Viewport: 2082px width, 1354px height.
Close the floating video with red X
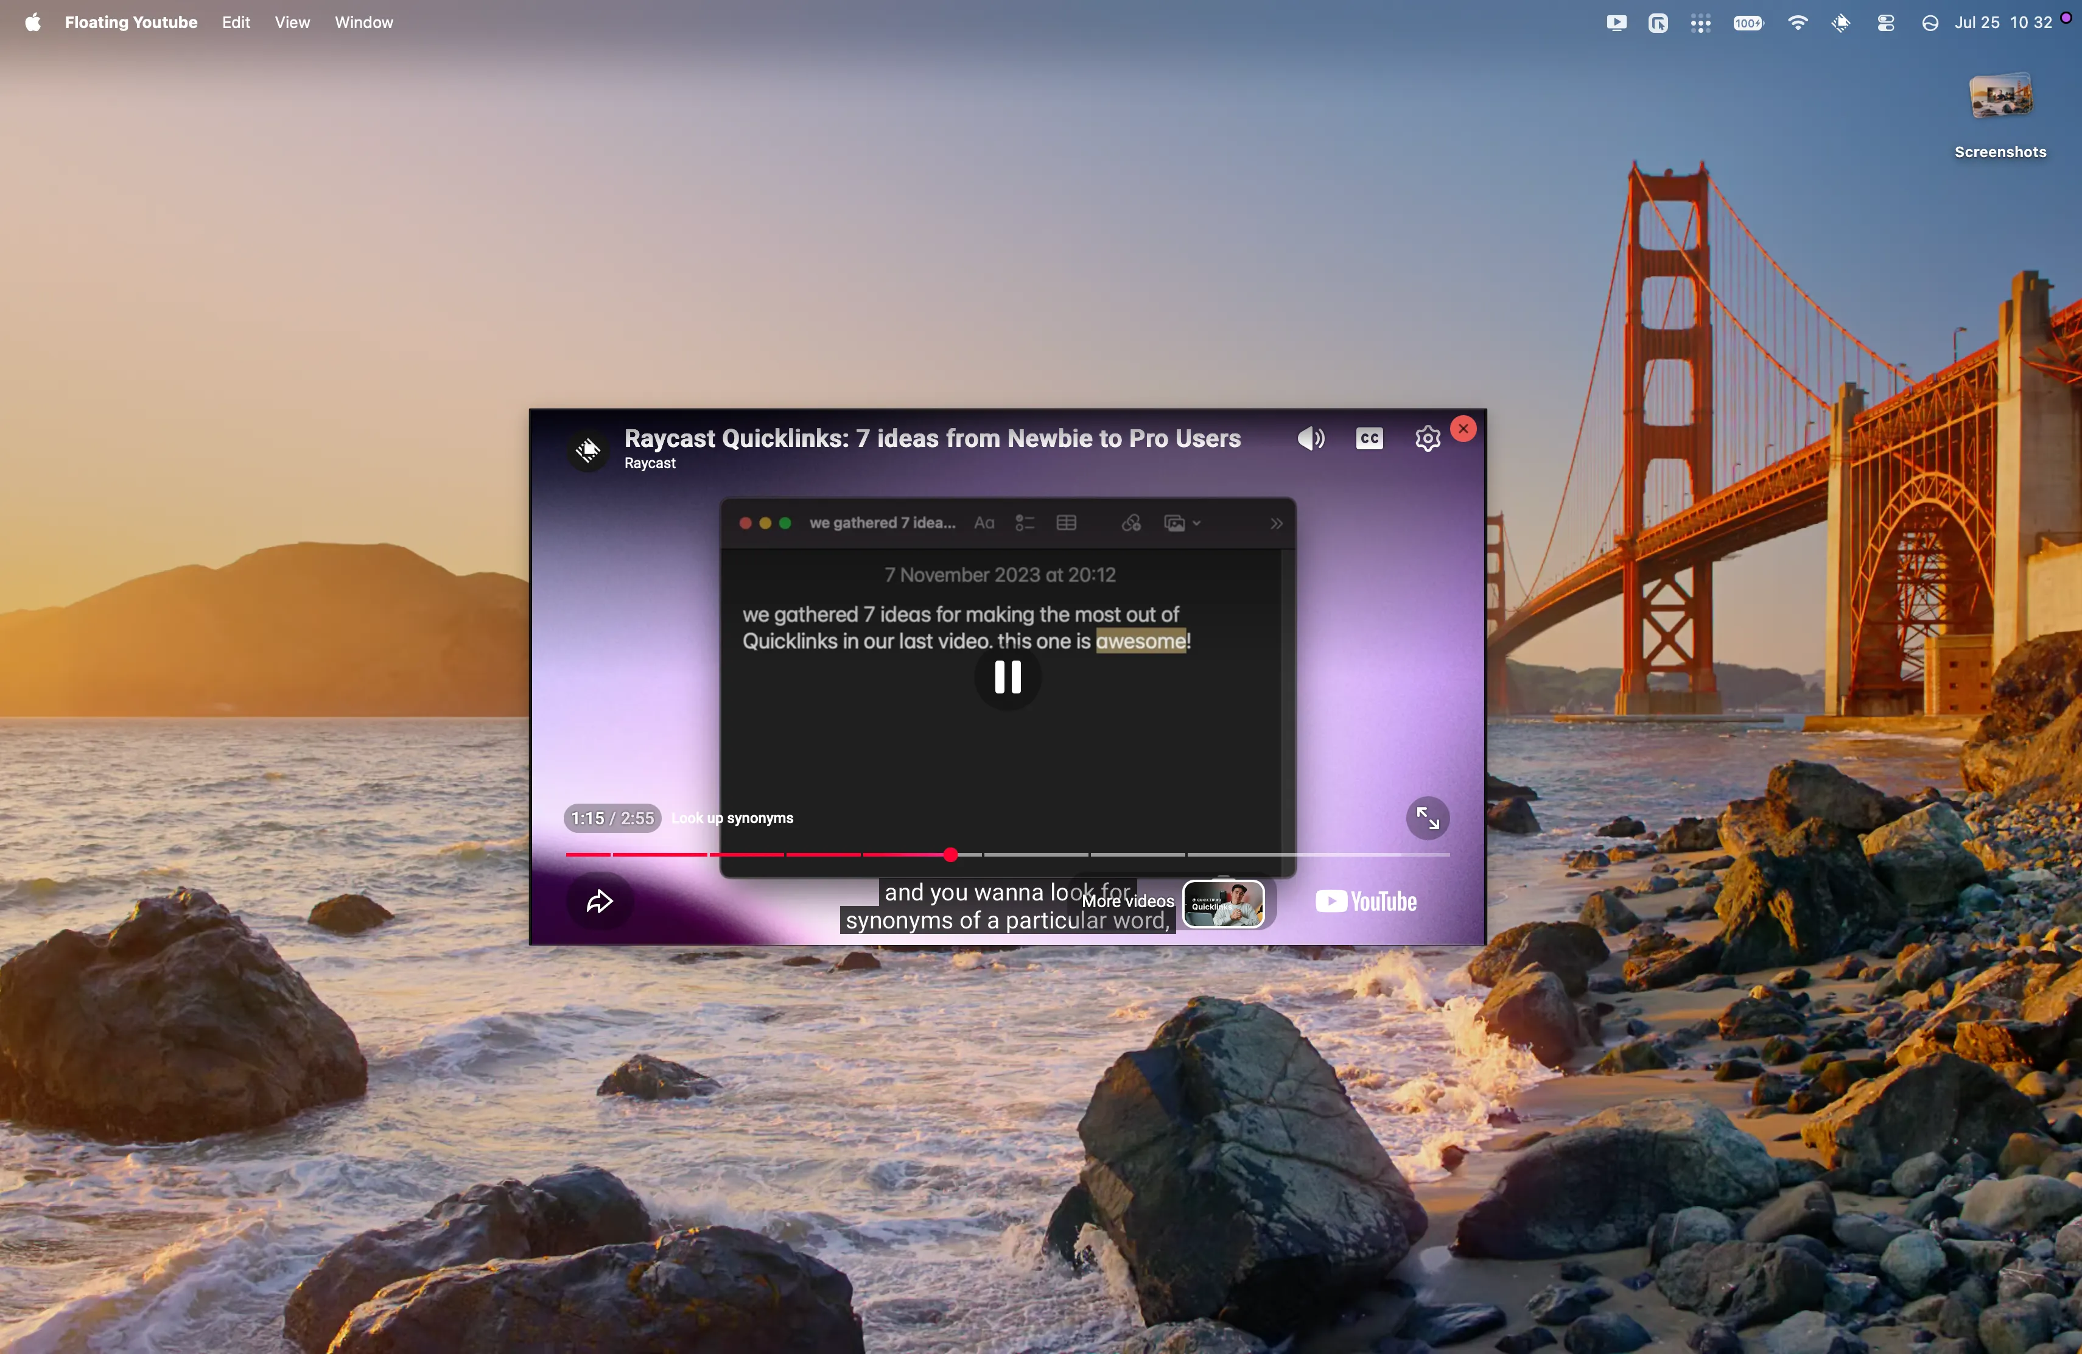pos(1463,429)
